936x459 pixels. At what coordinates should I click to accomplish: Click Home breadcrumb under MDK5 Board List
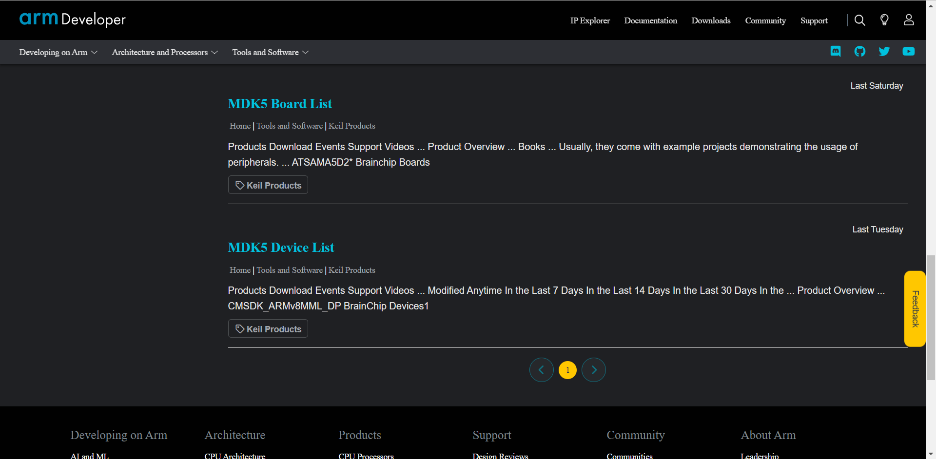[240, 126]
